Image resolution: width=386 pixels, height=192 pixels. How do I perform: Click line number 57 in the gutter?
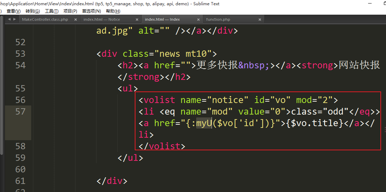click(20, 112)
